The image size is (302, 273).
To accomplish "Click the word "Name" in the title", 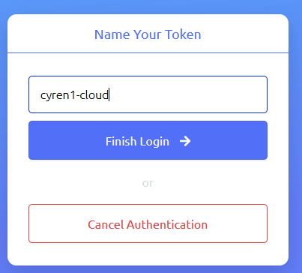I will click(x=112, y=34).
